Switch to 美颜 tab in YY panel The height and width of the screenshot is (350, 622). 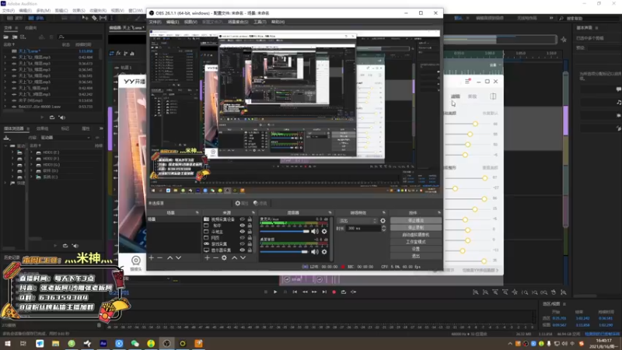coord(472,96)
